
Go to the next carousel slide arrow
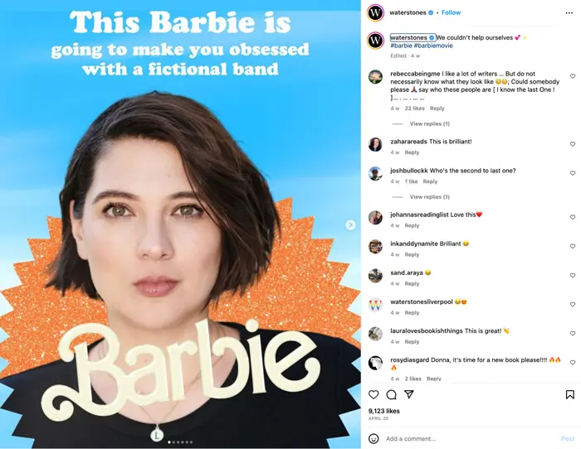point(350,224)
